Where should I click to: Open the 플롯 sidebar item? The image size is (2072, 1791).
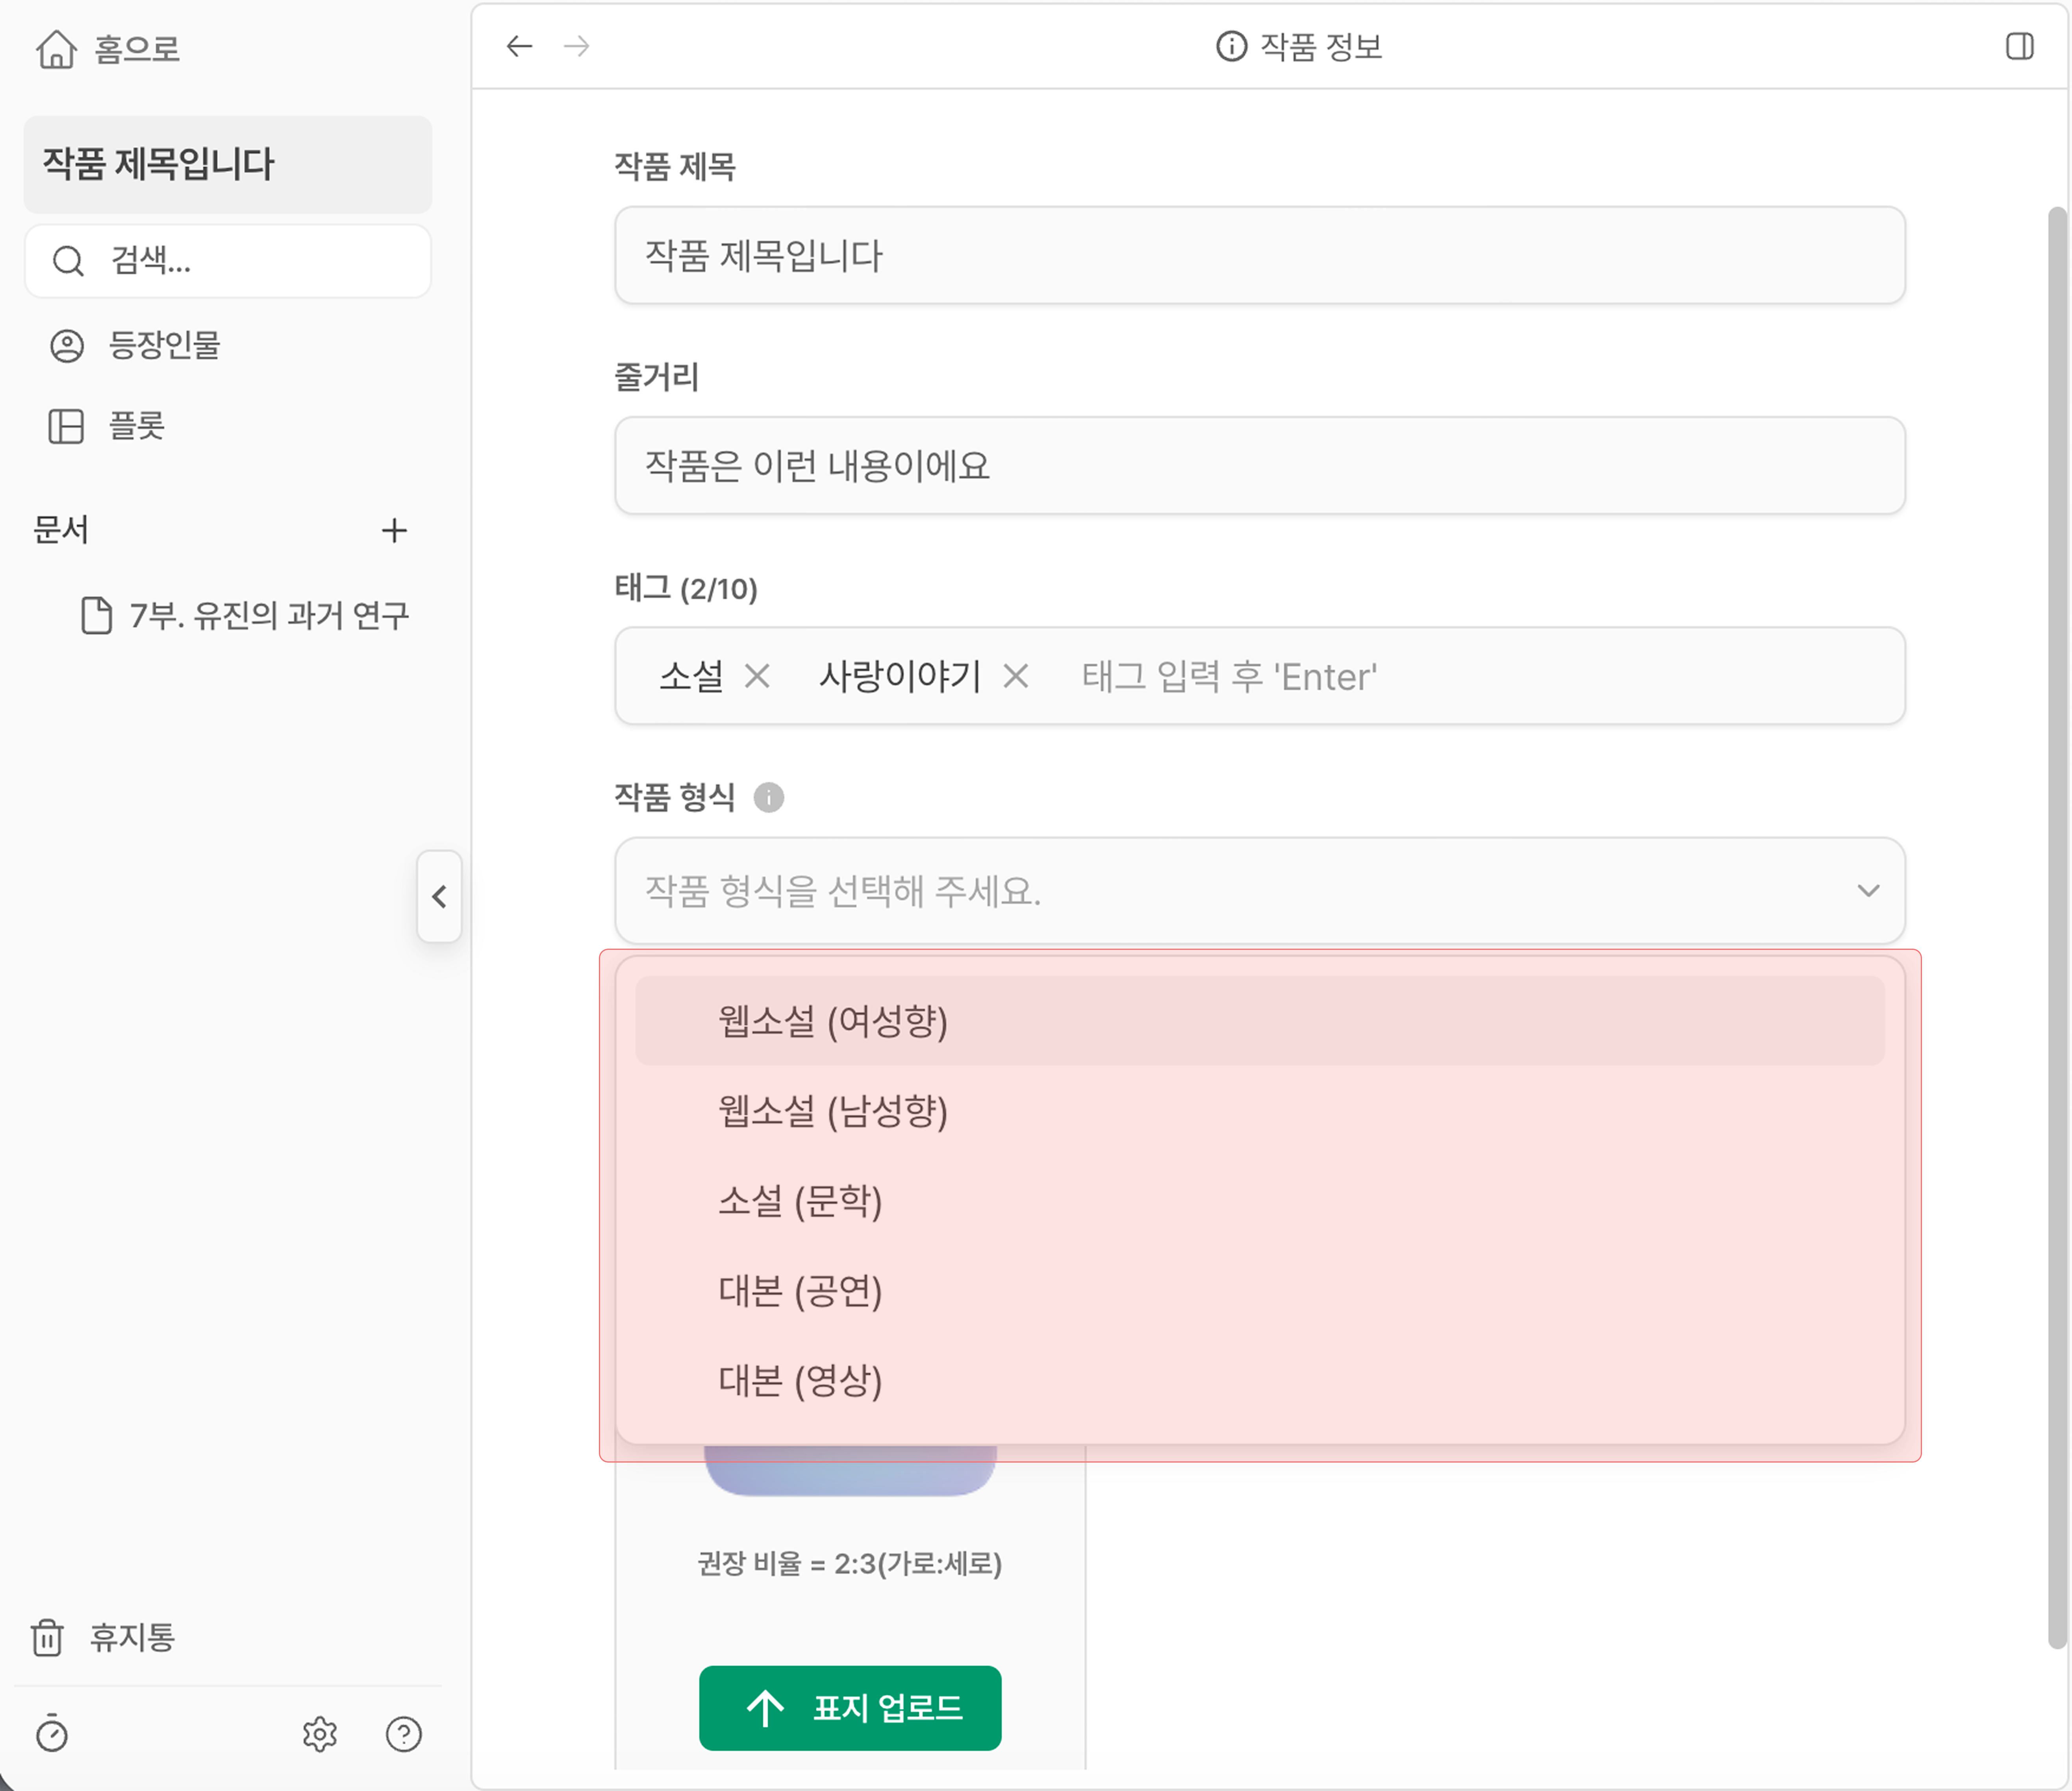click(228, 426)
